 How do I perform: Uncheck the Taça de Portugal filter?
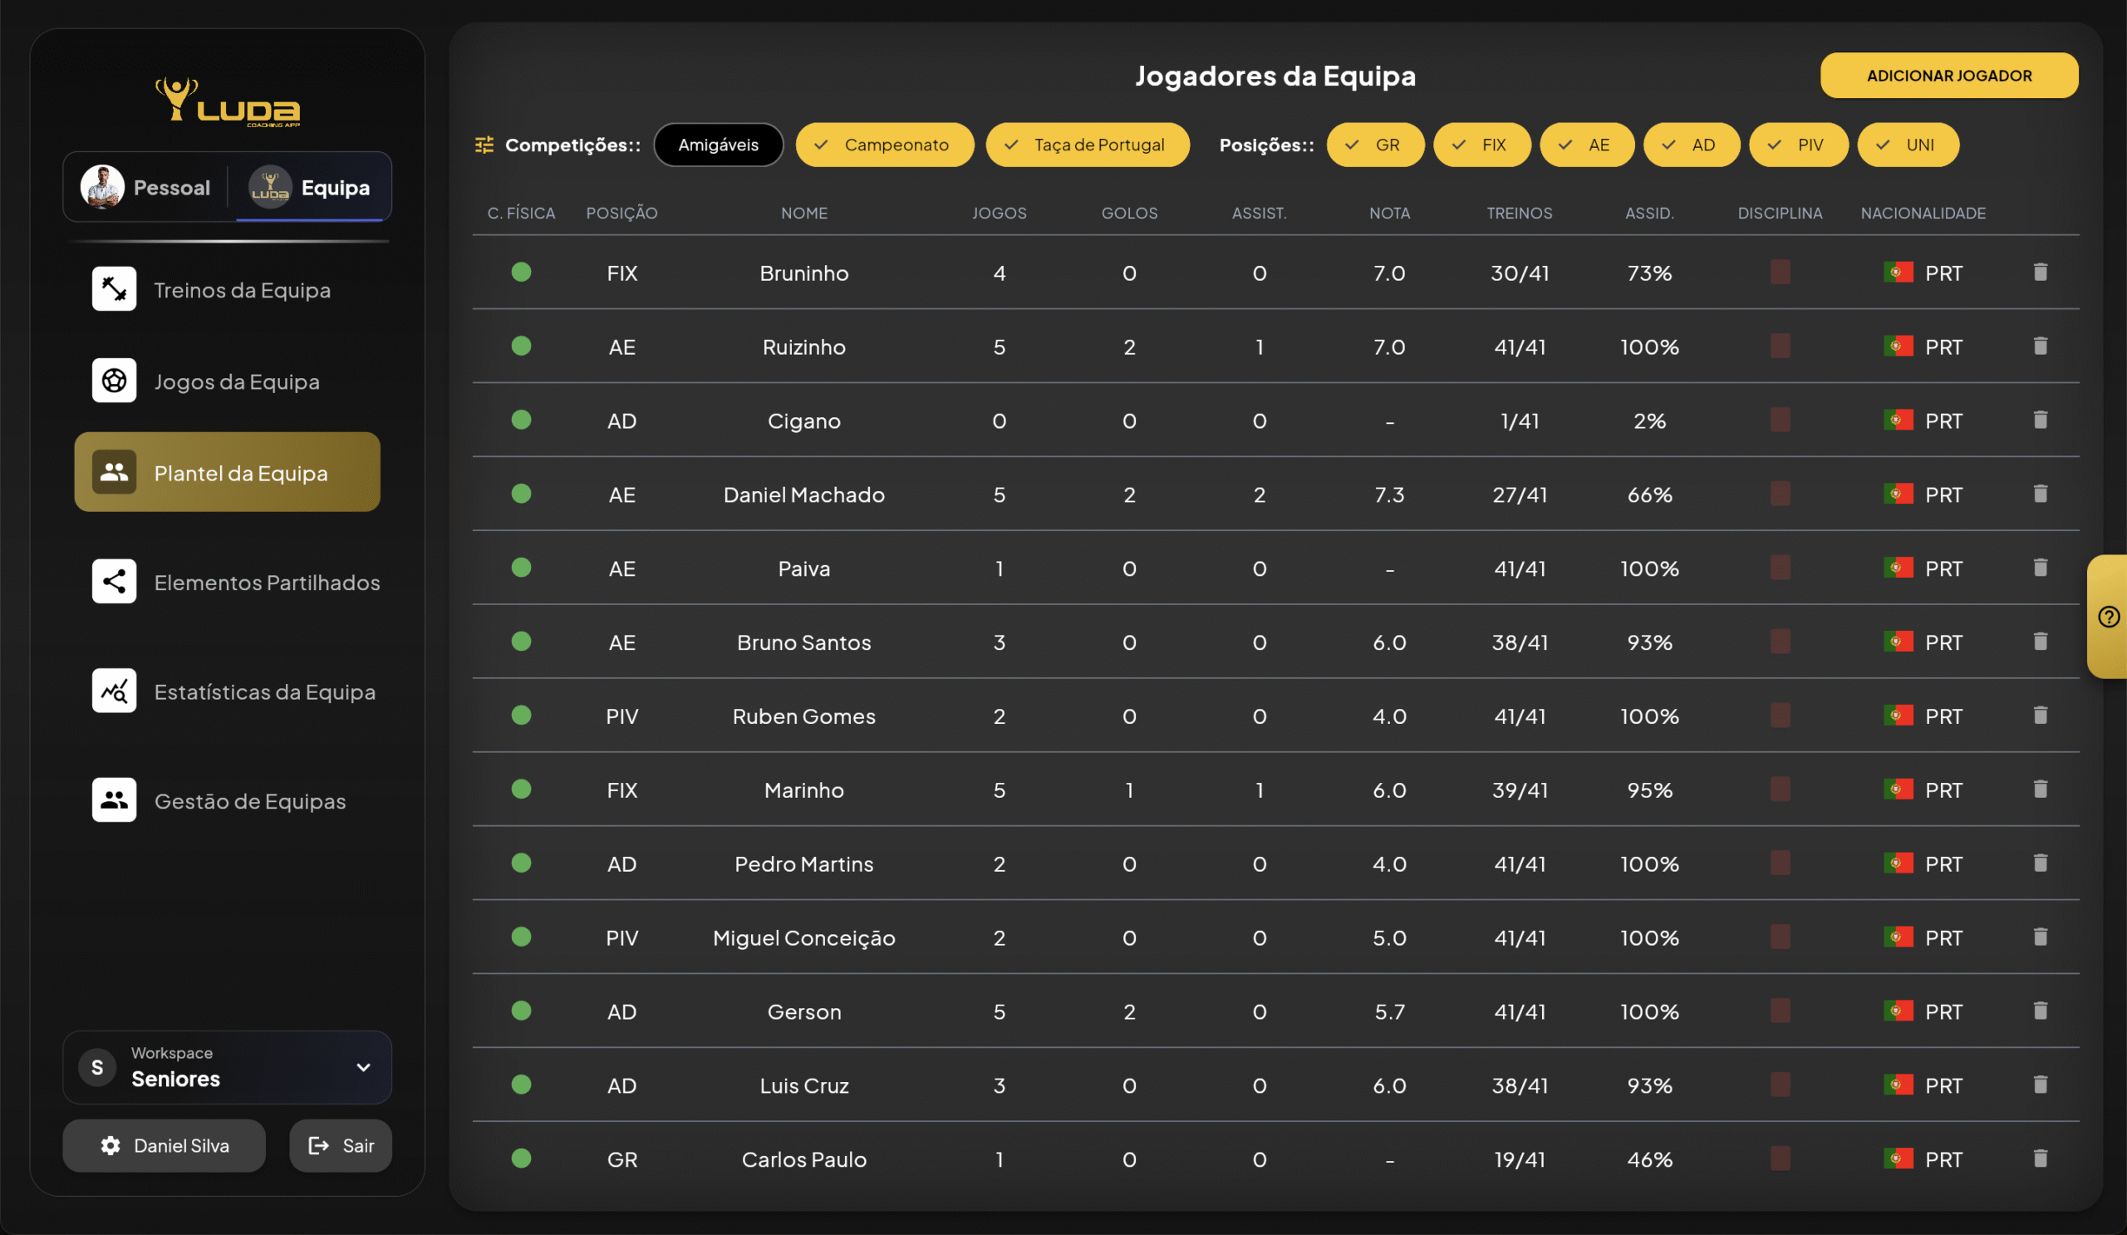1087,145
